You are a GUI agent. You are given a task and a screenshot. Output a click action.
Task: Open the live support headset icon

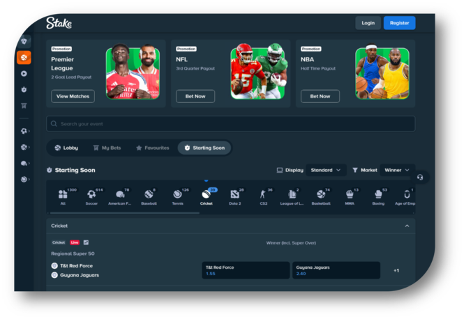[419, 177]
